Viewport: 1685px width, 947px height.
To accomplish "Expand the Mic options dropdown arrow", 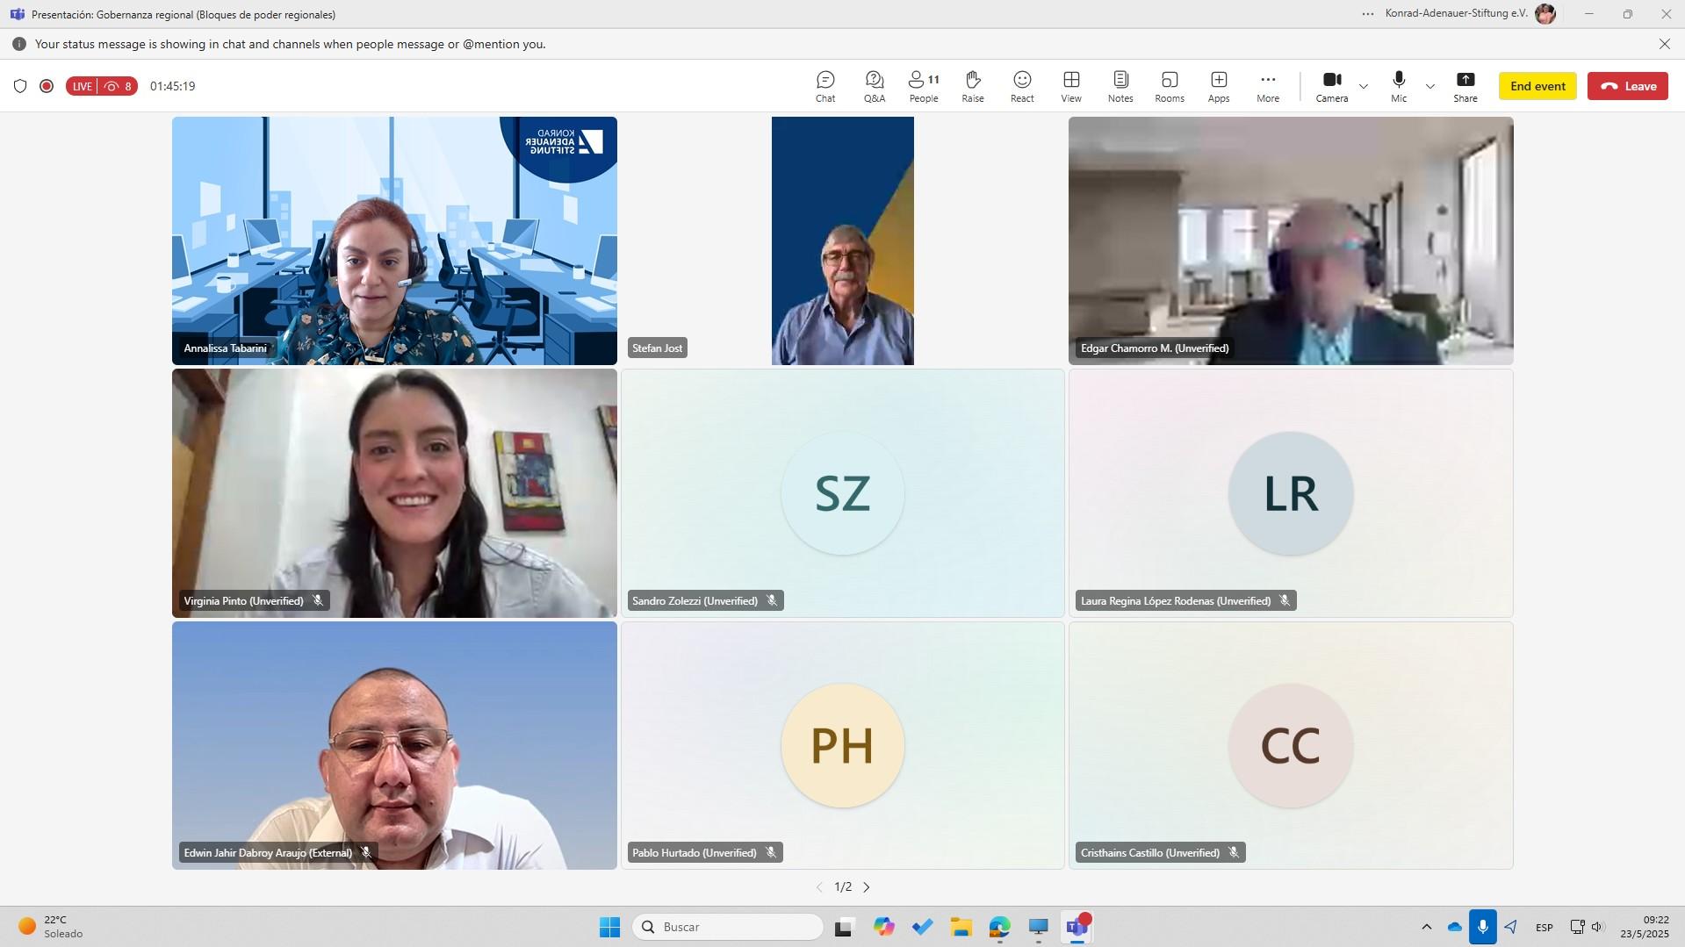I will (1430, 86).
